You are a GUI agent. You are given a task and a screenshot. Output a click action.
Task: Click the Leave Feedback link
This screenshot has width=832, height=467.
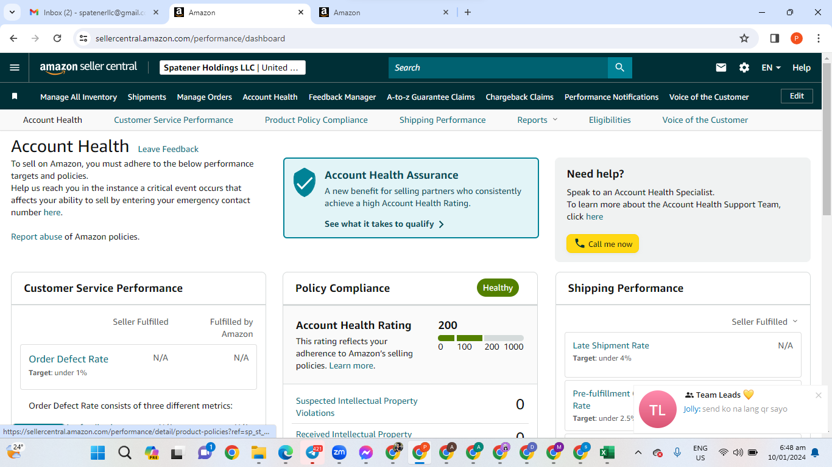tap(168, 149)
